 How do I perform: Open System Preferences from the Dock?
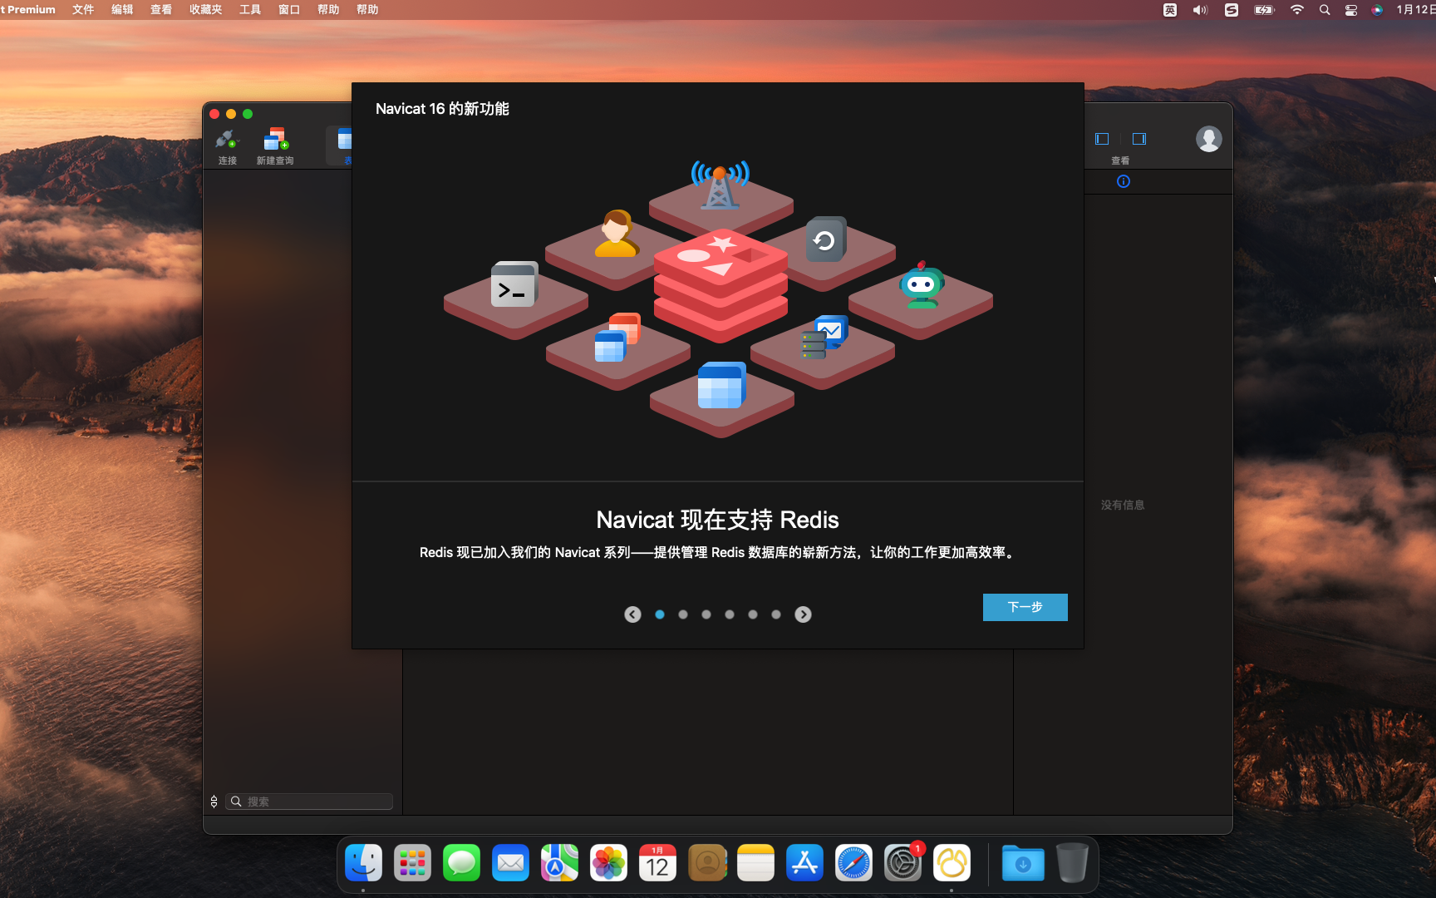[x=902, y=863]
